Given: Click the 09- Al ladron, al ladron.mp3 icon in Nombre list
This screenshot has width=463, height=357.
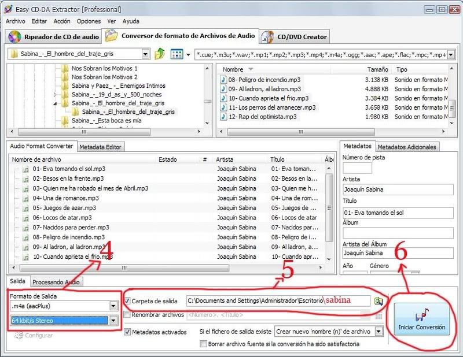Looking at the screenshot, I should pos(223,89).
